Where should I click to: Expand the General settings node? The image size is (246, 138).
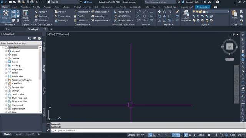point(6,51)
